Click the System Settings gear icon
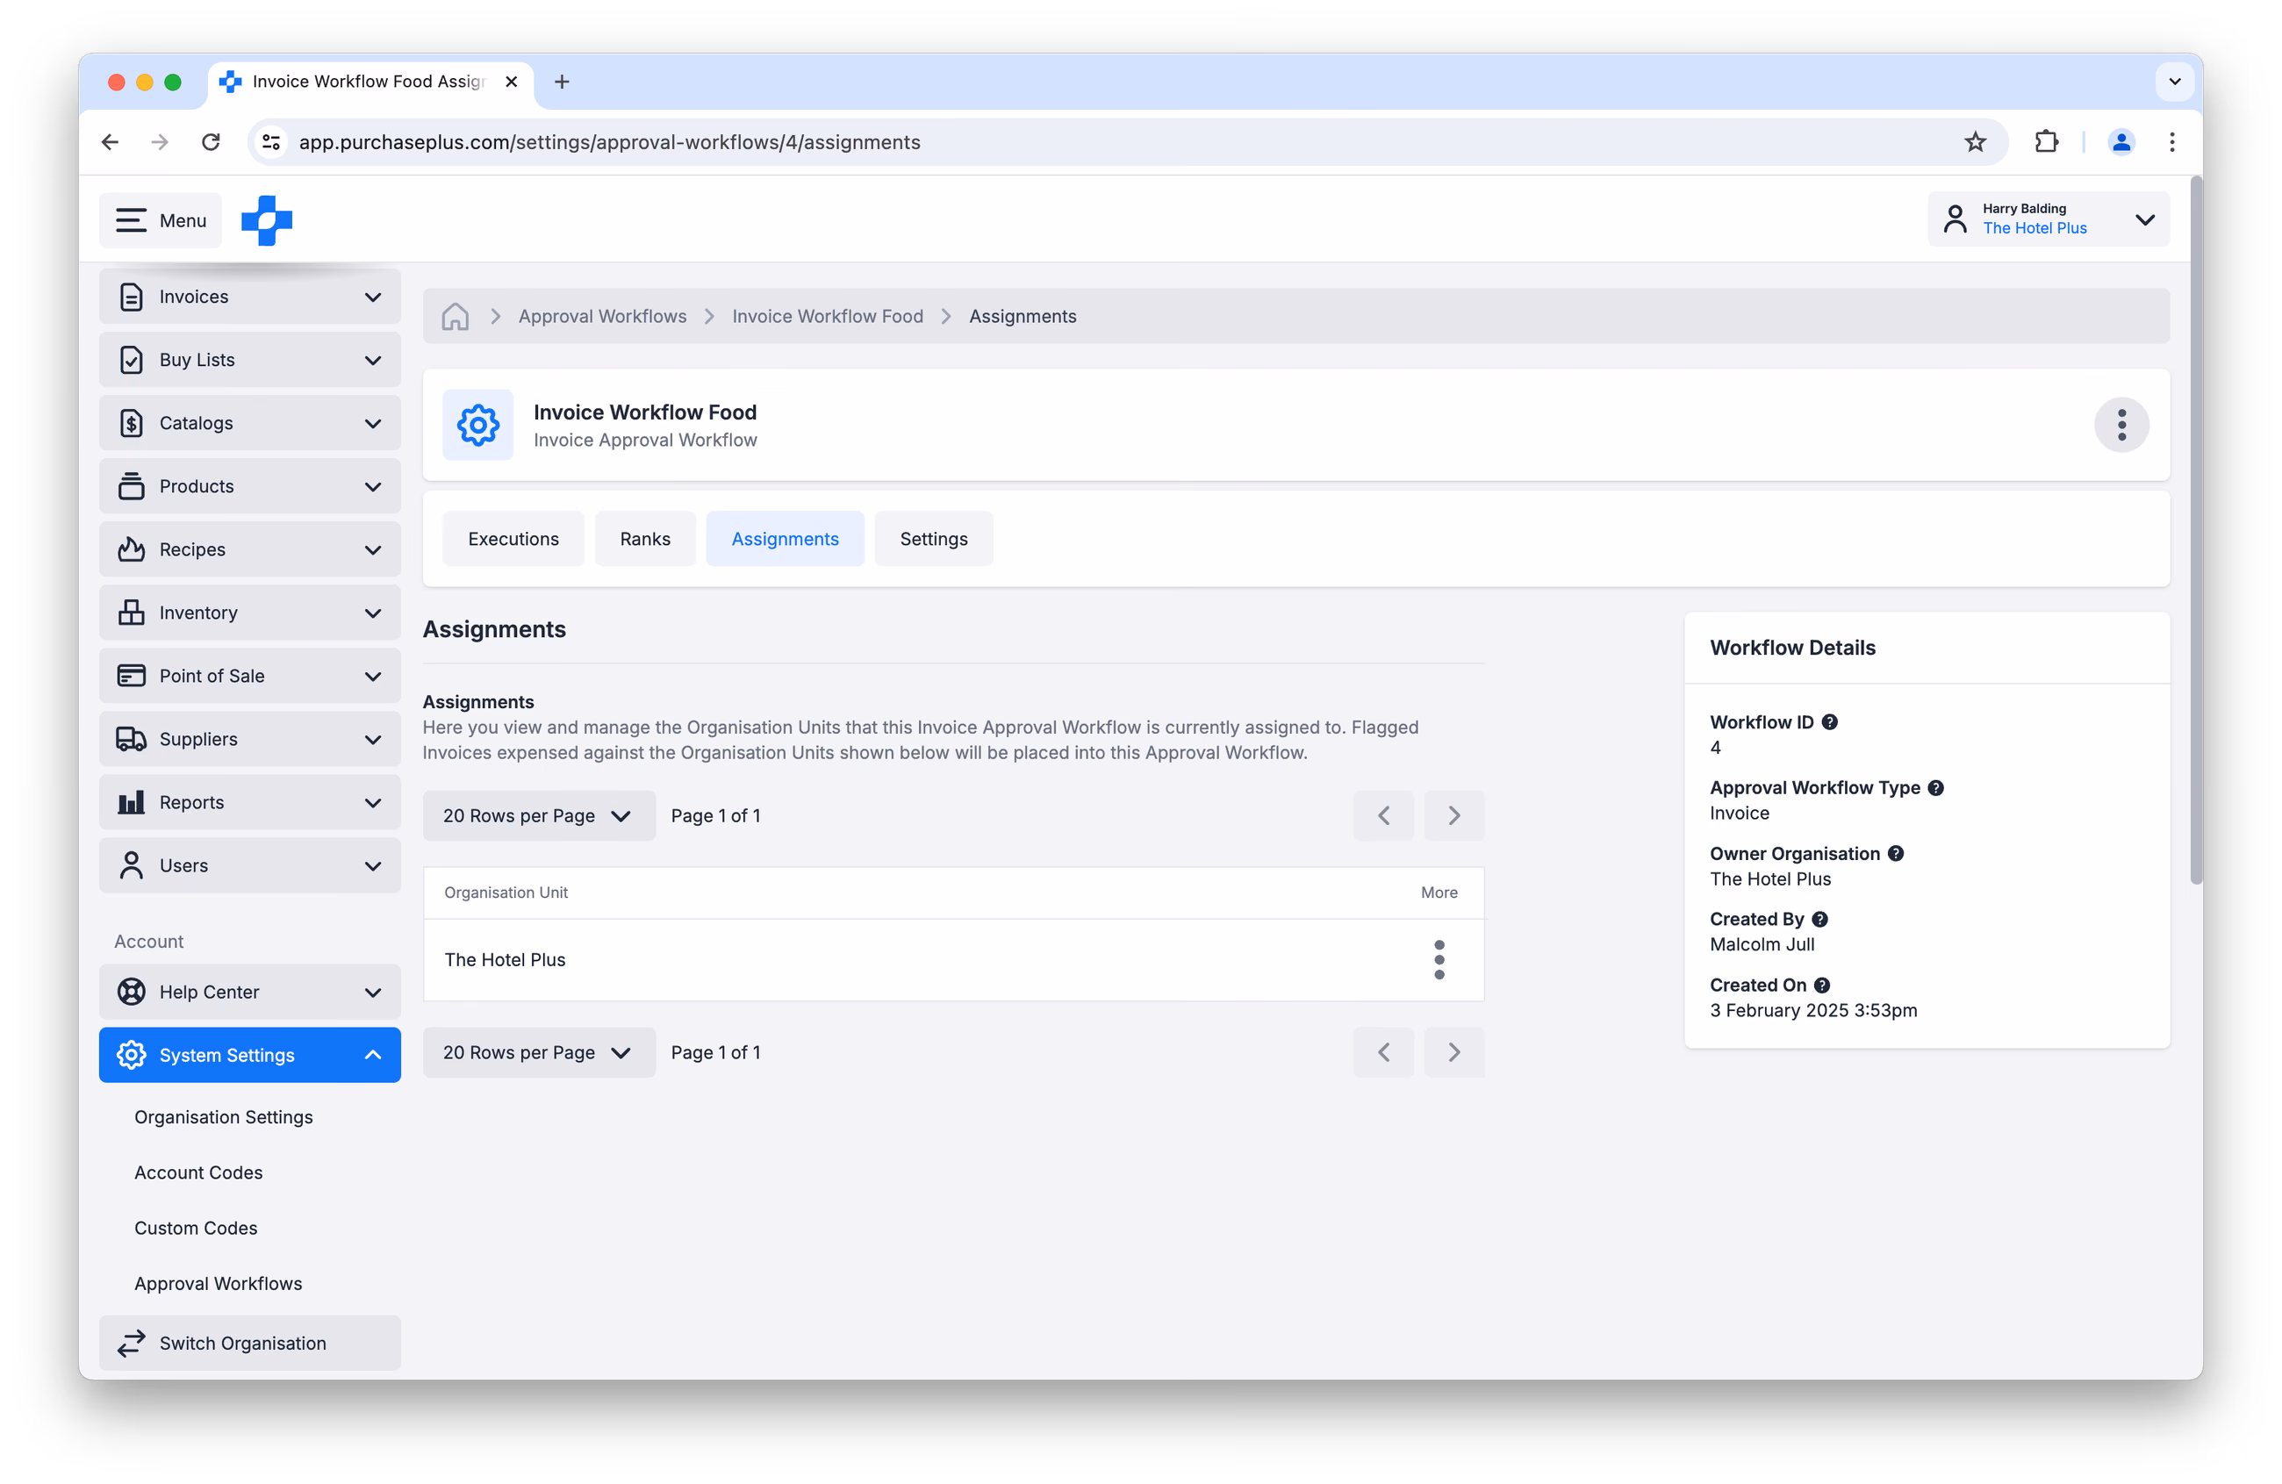Viewport: 2282px width, 1484px height. (132, 1057)
